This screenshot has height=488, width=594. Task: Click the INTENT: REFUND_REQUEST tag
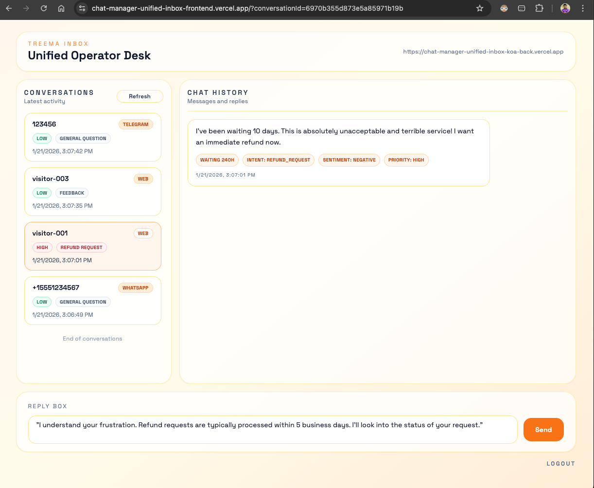pos(278,160)
